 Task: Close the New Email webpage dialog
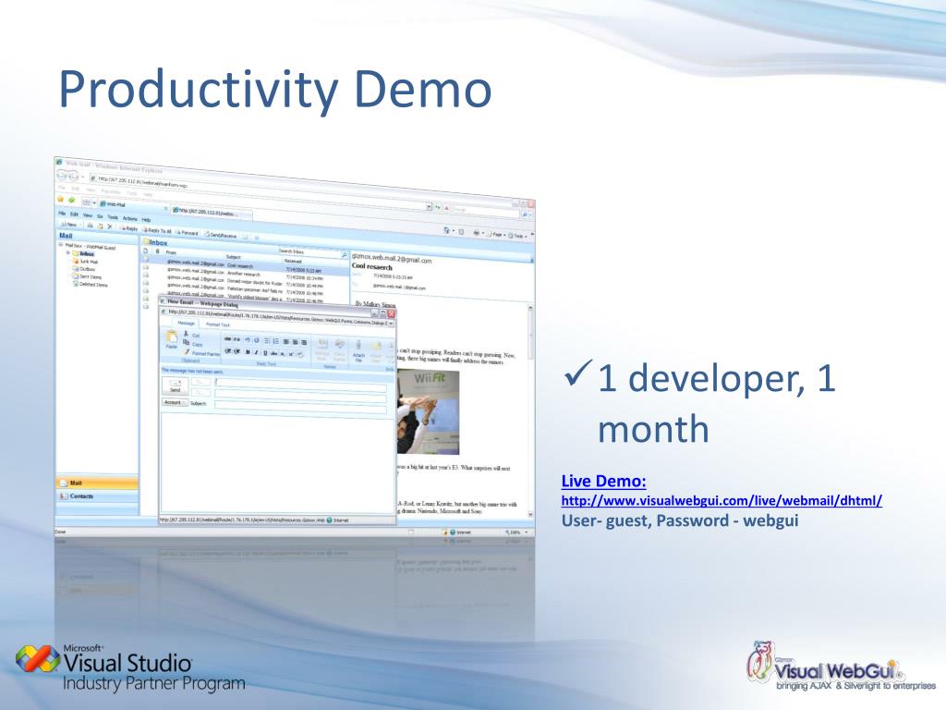click(x=391, y=314)
